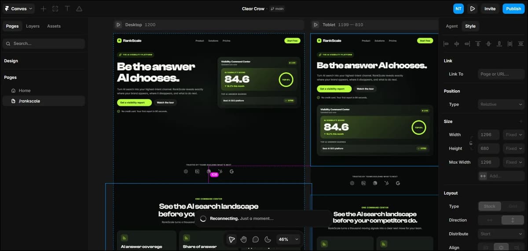Click the Max Width value field 1296
The width and height of the screenshot is (528, 251).
(x=489, y=162)
